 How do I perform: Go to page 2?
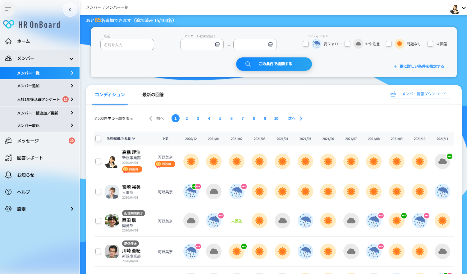(187, 119)
